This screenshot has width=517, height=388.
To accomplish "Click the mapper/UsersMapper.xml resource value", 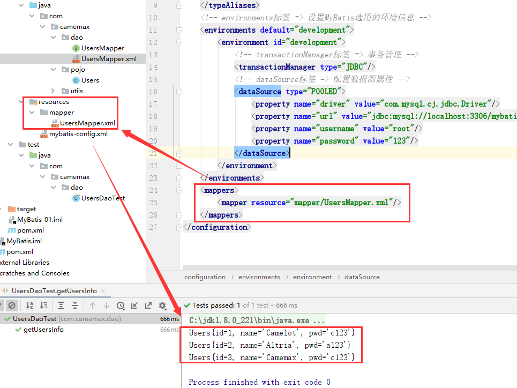I will point(341,203).
